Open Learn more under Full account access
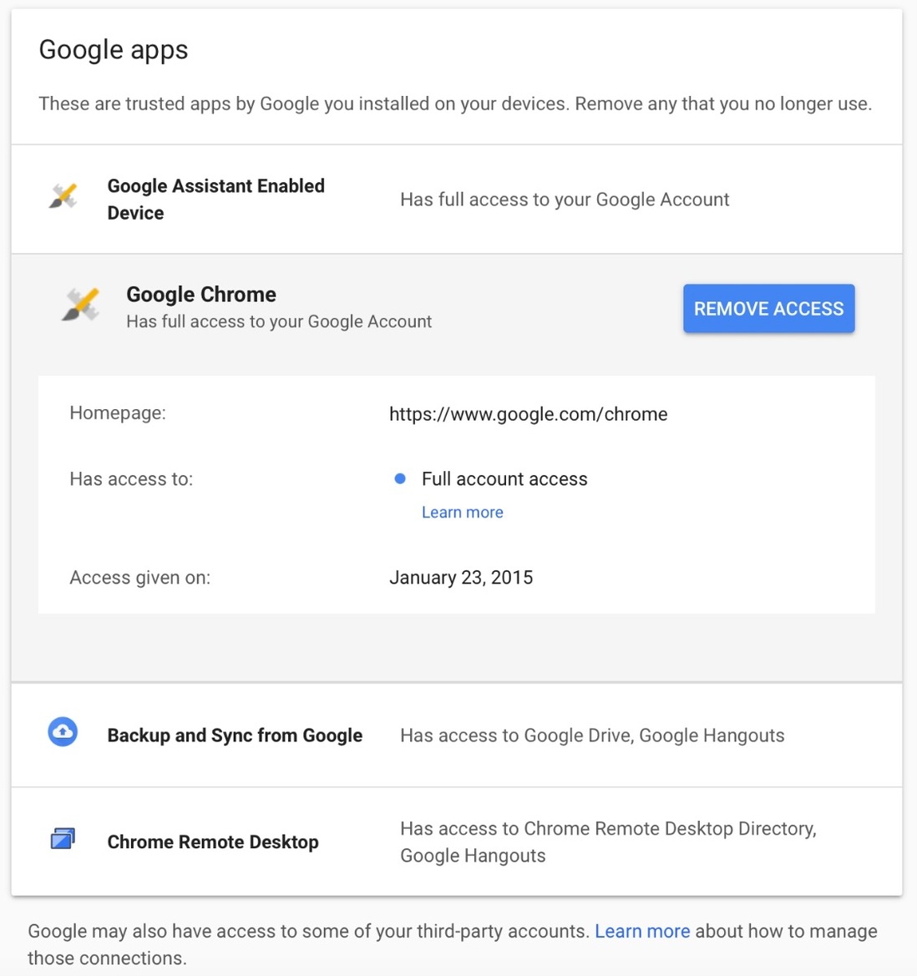Image resolution: width=917 pixels, height=976 pixels. tap(463, 513)
